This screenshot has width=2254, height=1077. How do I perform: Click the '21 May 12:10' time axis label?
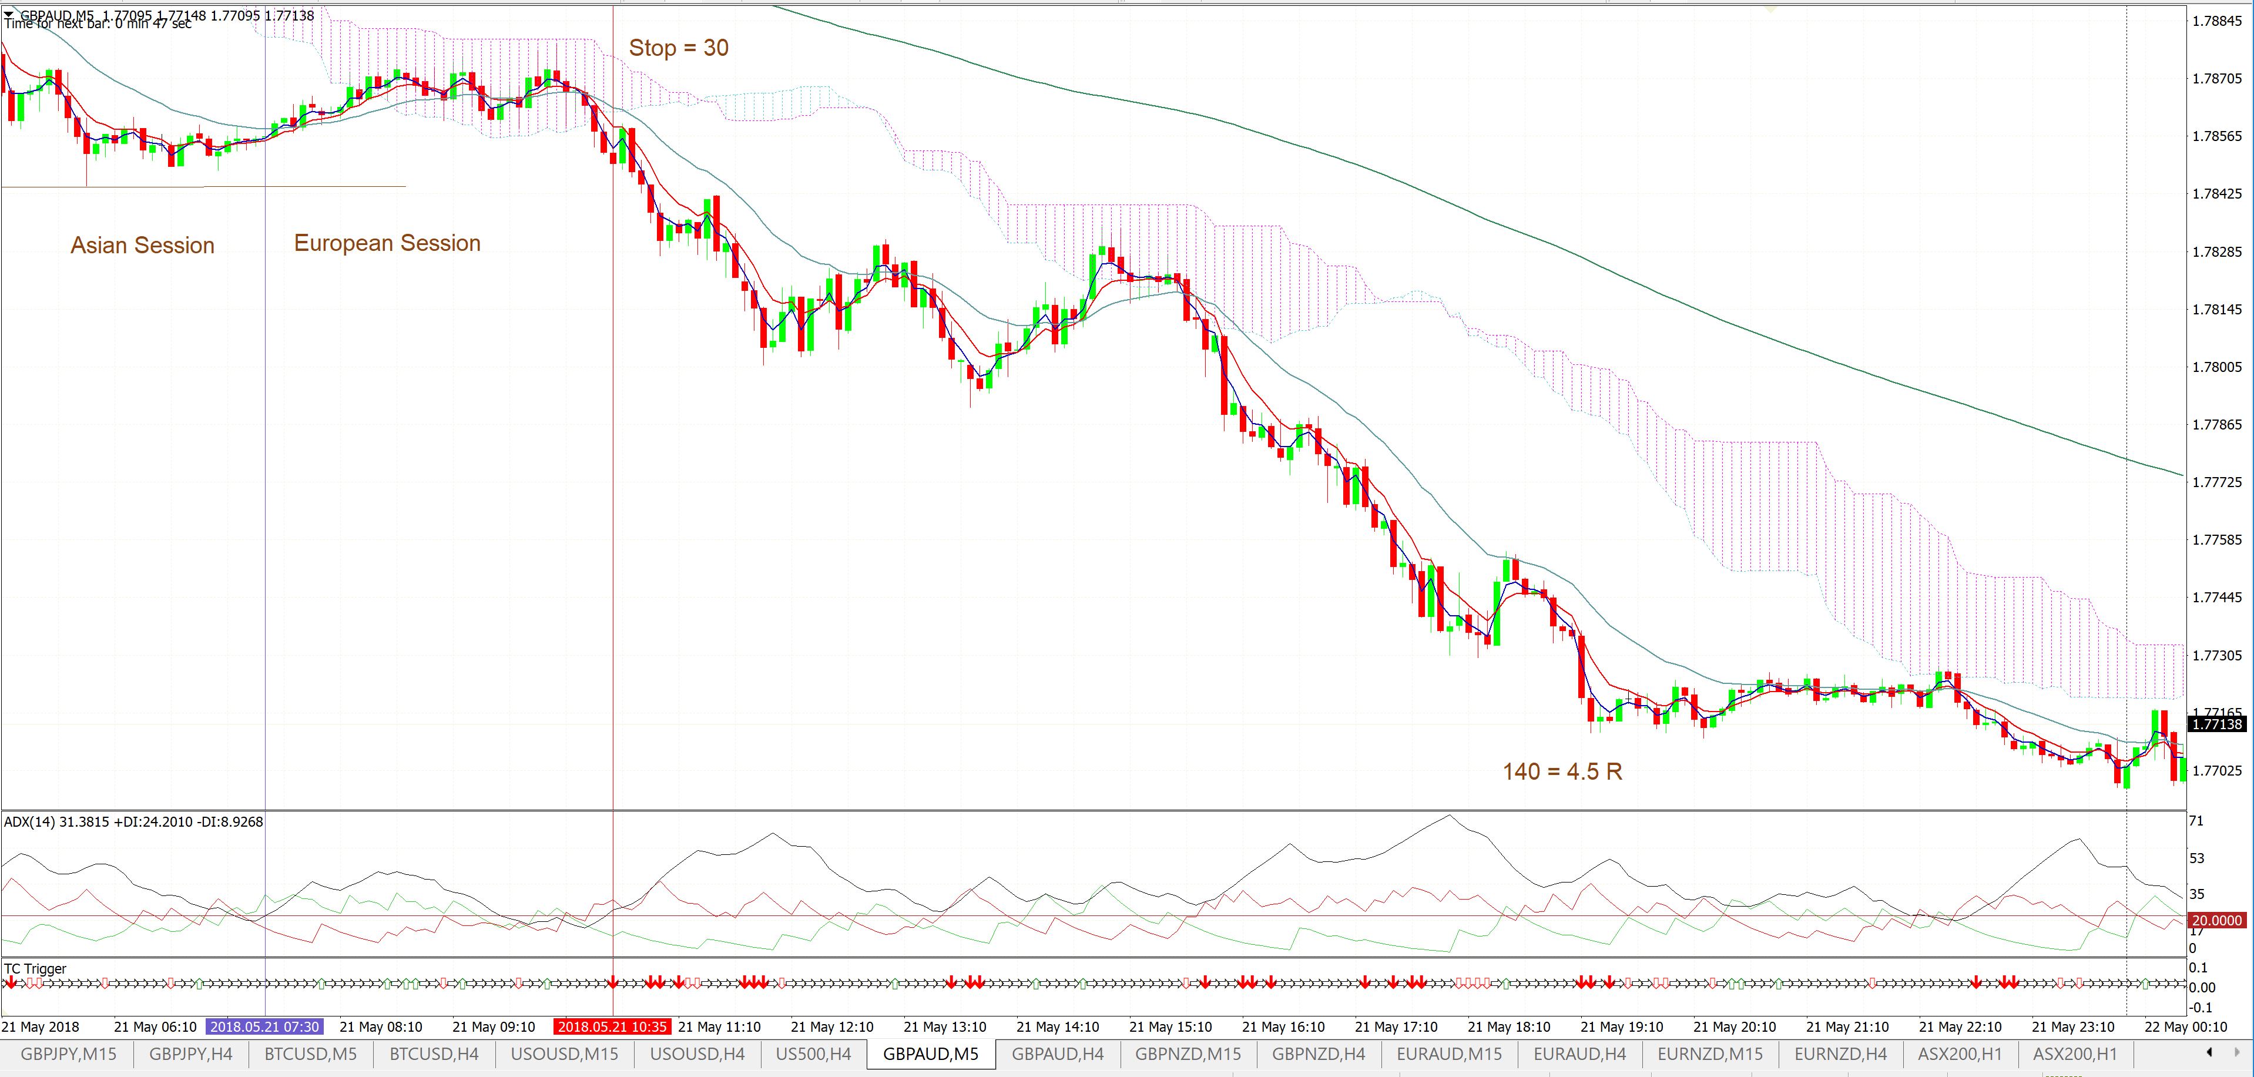click(832, 1026)
